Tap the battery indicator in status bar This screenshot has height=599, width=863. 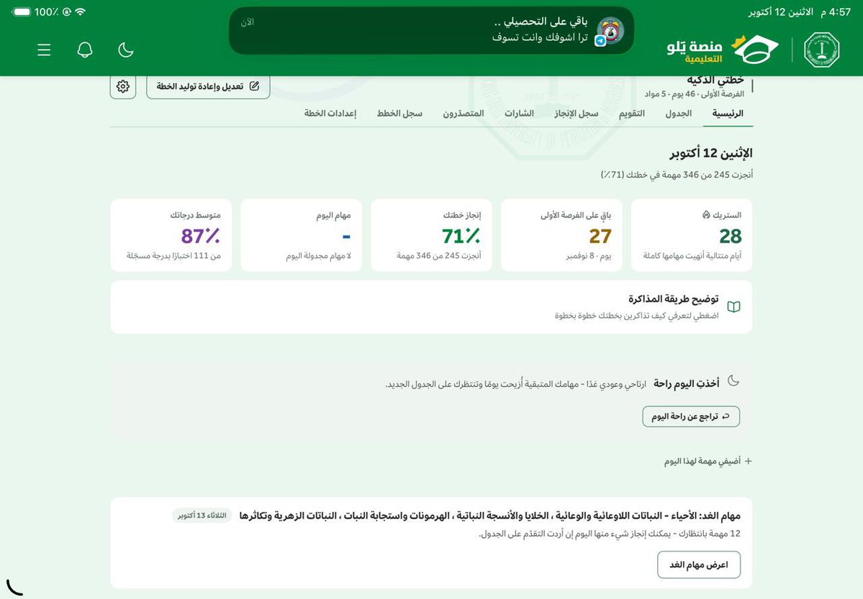click(21, 12)
